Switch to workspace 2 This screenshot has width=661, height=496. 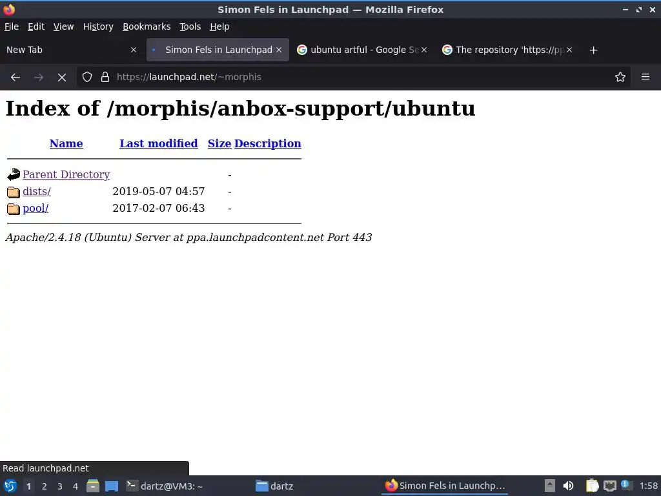coord(45,486)
